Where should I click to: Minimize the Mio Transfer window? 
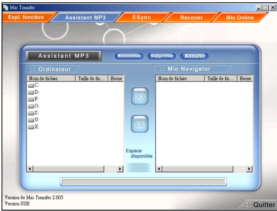[x=259, y=7]
